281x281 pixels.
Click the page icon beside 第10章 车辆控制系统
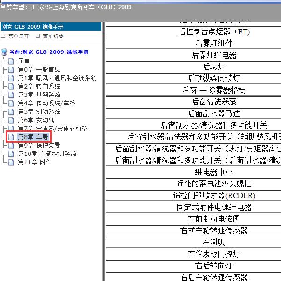point(11,154)
